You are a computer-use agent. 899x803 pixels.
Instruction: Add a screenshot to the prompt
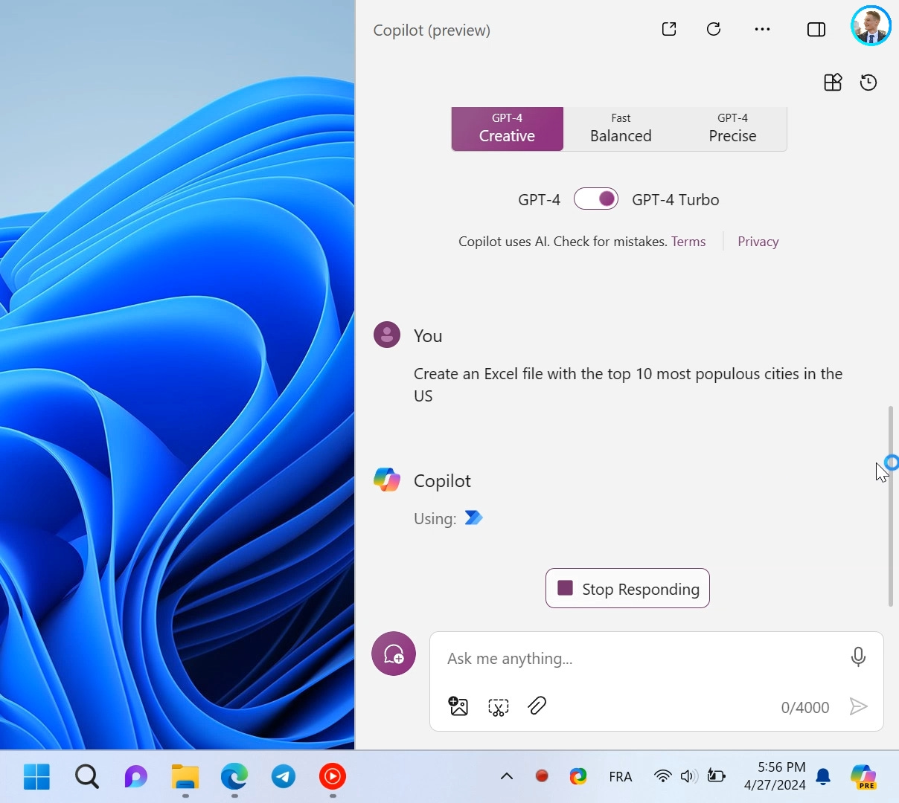coord(498,706)
